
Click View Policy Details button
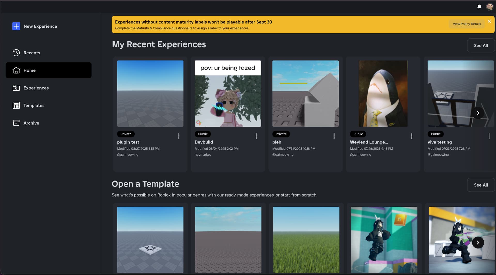point(467,24)
